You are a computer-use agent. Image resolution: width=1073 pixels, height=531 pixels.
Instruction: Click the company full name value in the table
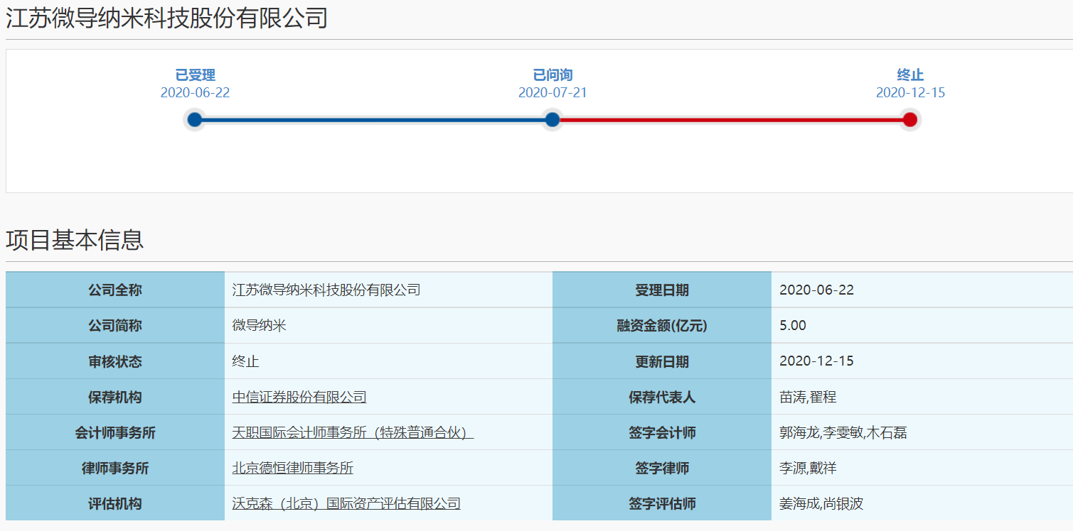326,290
